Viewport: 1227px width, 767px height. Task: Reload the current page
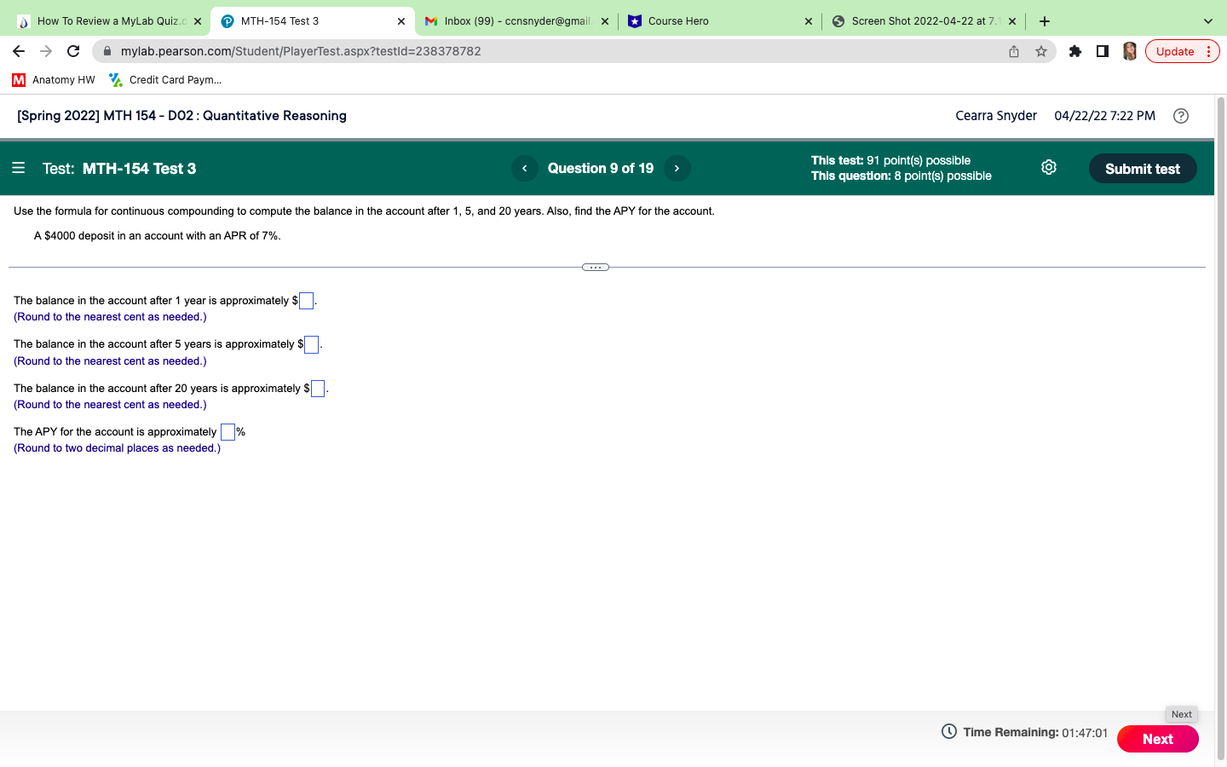tap(72, 51)
